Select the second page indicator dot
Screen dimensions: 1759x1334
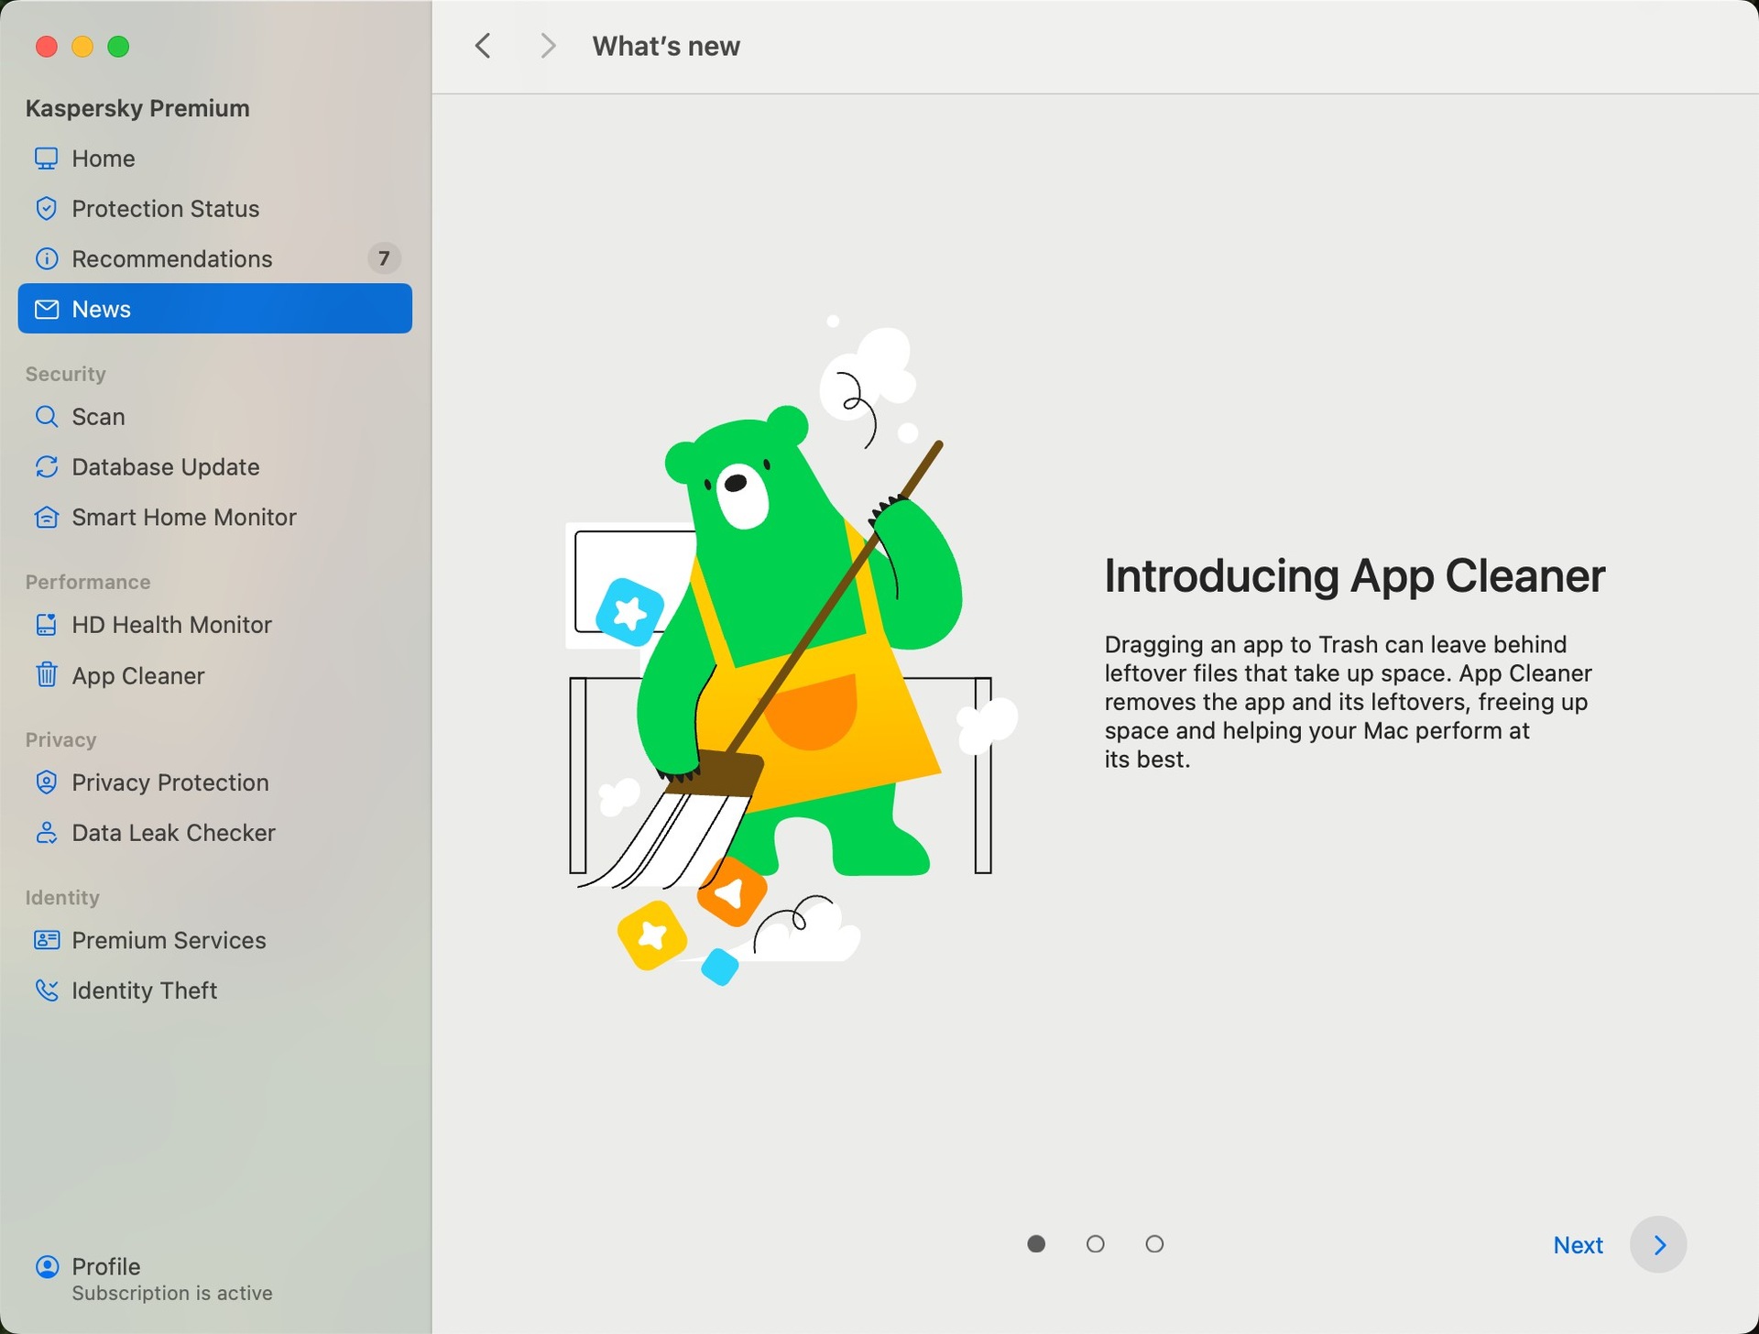[x=1096, y=1244]
